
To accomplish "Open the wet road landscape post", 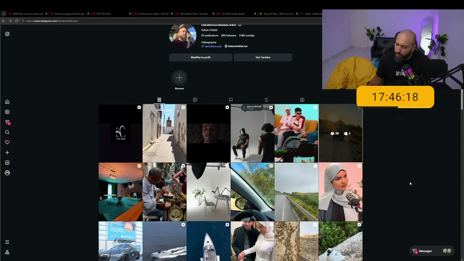I will tap(297, 192).
